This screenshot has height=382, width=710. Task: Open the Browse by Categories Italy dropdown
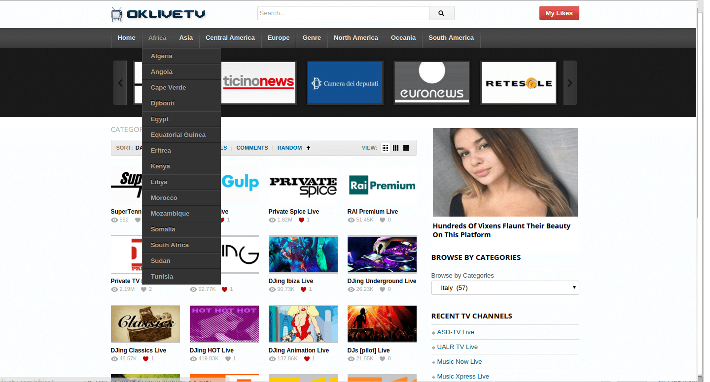coord(505,288)
